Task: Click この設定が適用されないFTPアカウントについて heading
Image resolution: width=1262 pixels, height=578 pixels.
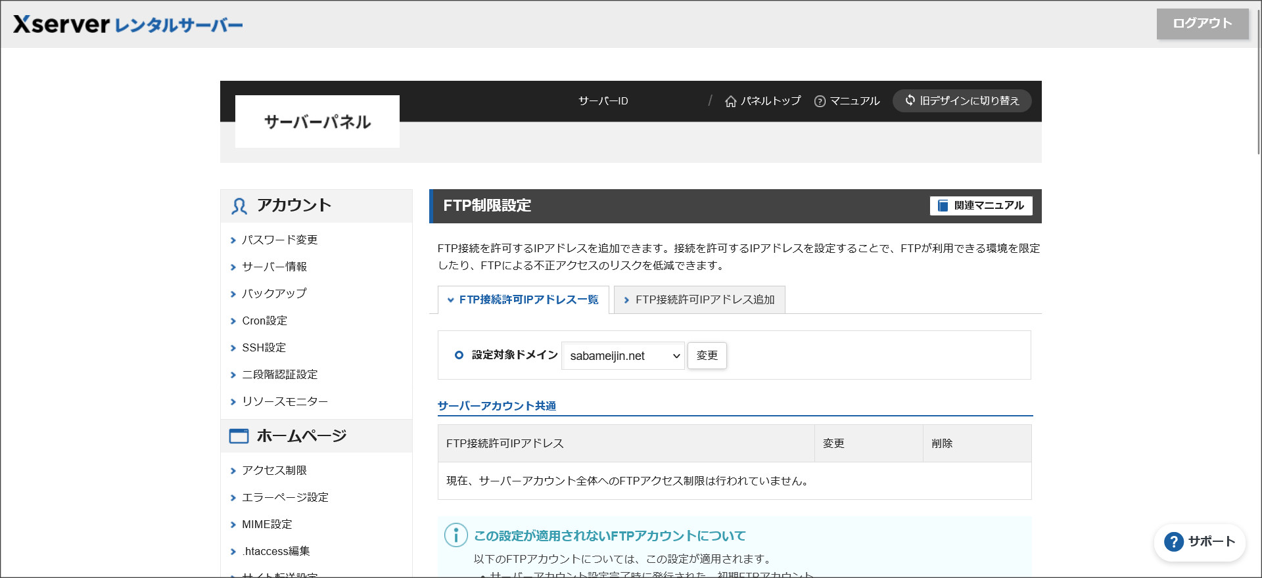Action: (610, 536)
